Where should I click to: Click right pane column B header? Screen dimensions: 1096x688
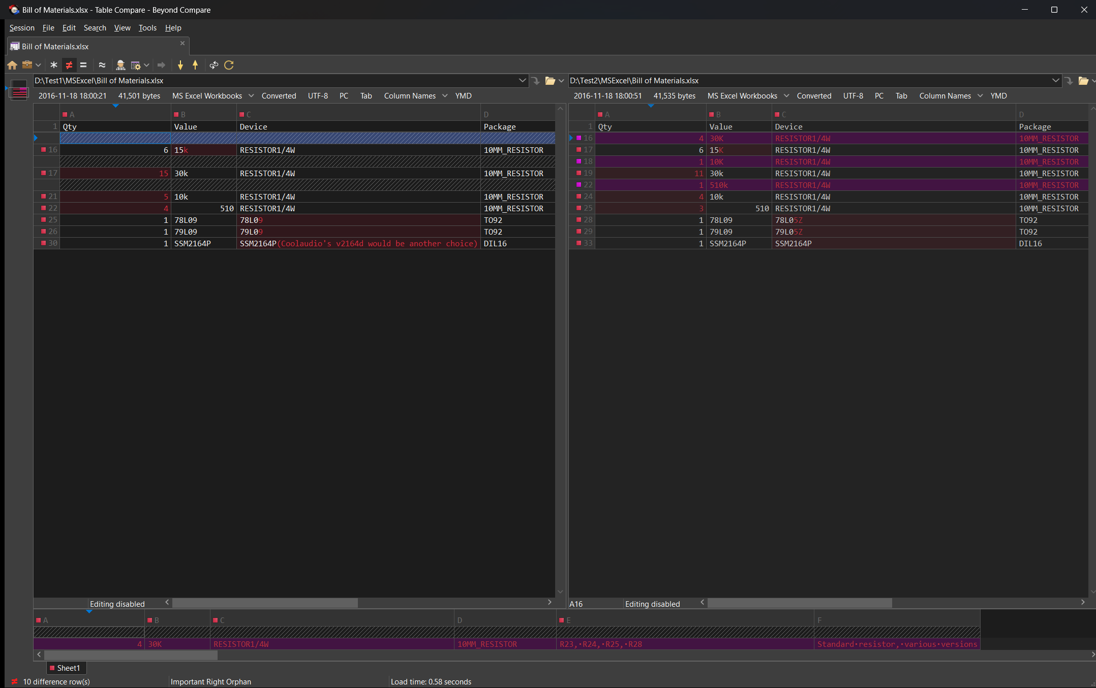(x=739, y=115)
